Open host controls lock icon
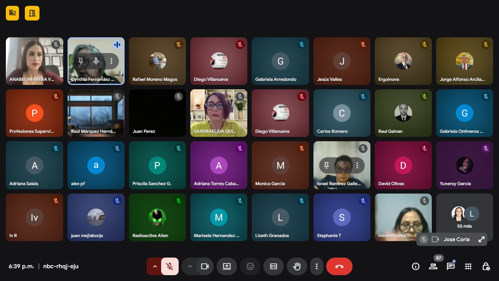 (x=486, y=266)
